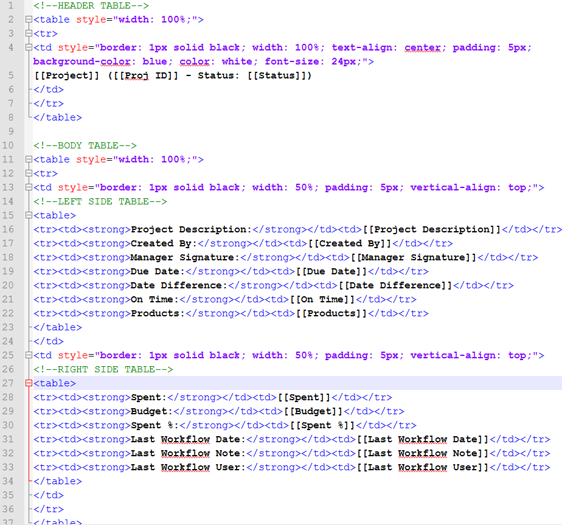Select line number 1 in the margin
This screenshot has height=525, width=562.
11,5
